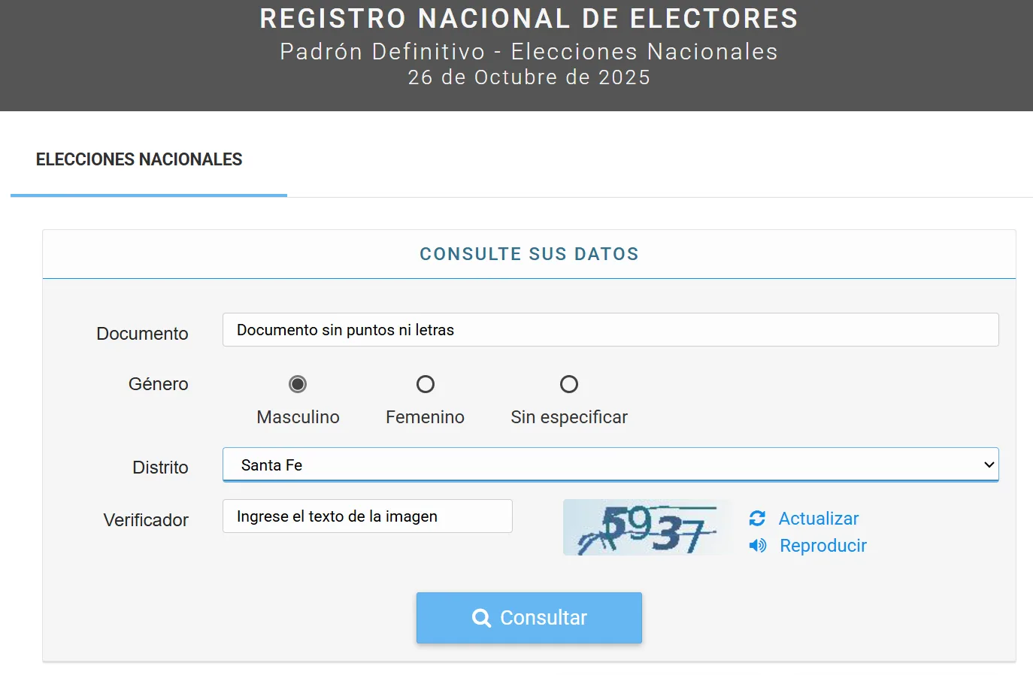This screenshot has height=675, width=1033.
Task: Click the chevron arrow of the Distrito selector
Action: [x=989, y=465]
